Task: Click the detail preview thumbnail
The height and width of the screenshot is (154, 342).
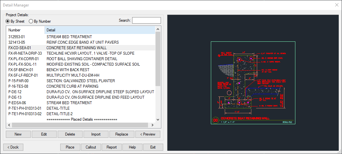Action: pos(253,83)
